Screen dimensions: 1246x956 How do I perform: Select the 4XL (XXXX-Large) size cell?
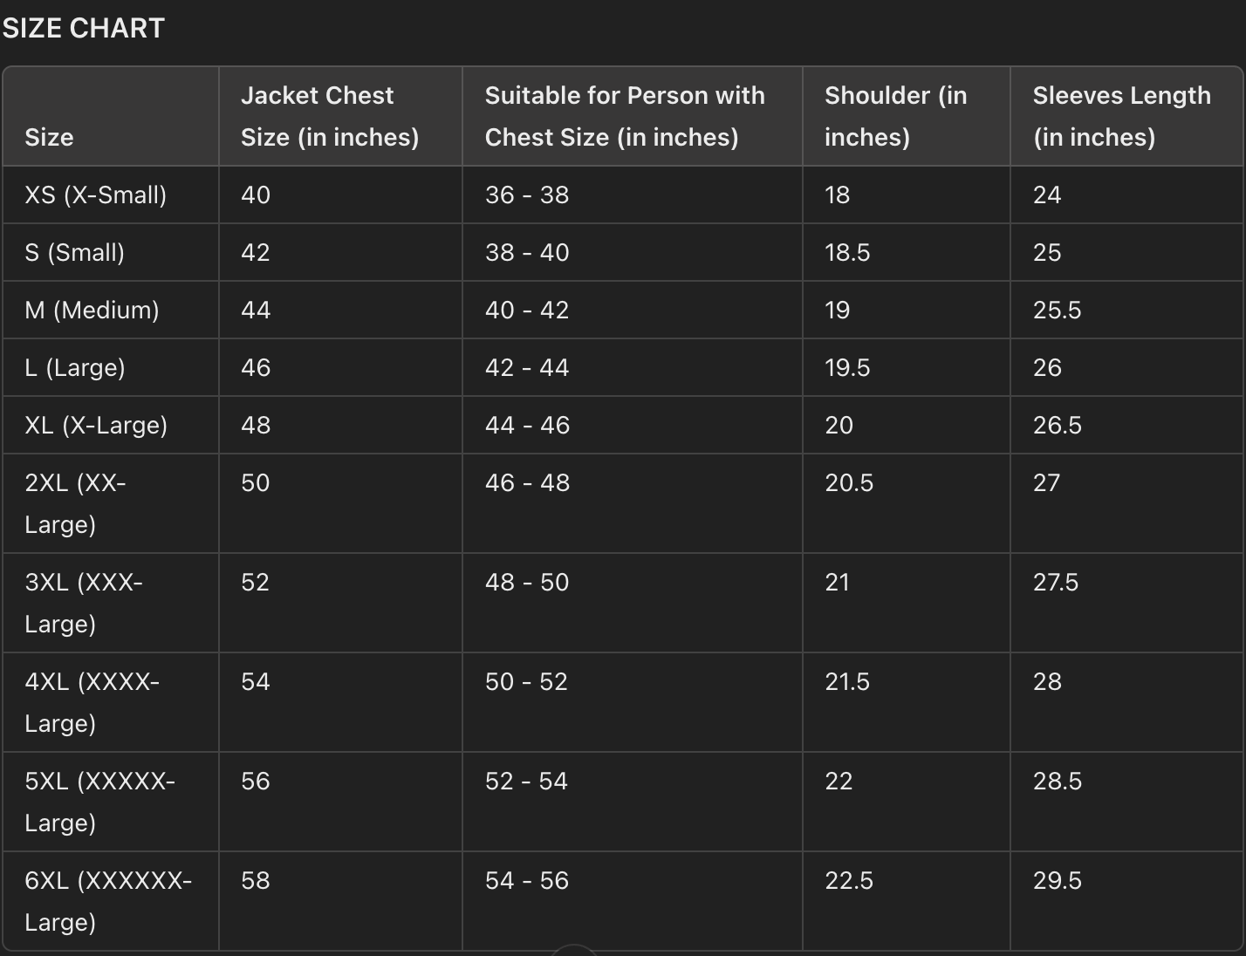click(x=92, y=702)
